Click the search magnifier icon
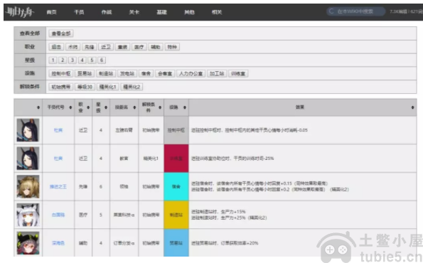423x263 pixels. (331, 11)
